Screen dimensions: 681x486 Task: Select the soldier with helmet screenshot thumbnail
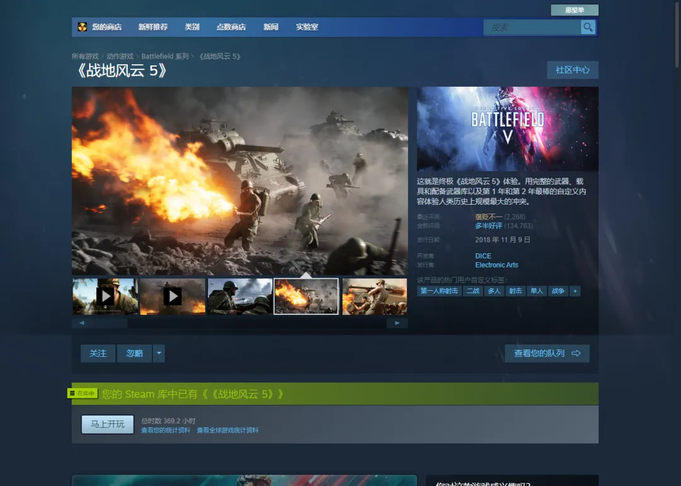coord(240,296)
